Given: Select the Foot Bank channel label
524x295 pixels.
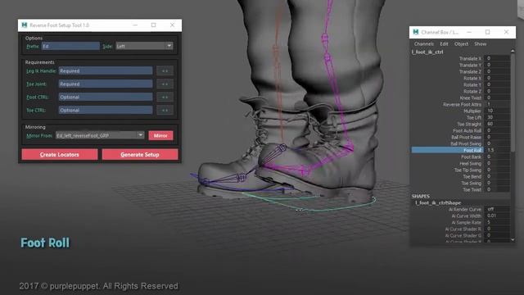Looking at the screenshot, I should click(x=472, y=157).
